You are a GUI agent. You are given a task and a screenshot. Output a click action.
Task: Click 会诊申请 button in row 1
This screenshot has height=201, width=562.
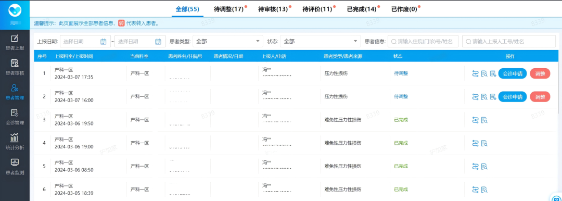pyautogui.click(x=513, y=73)
